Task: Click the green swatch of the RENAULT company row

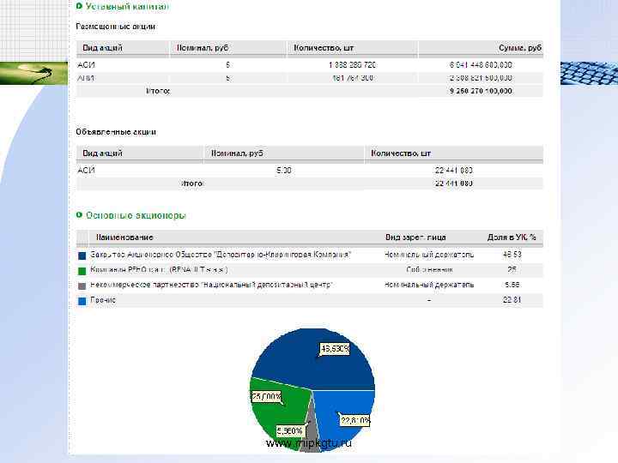Action: coord(82,271)
